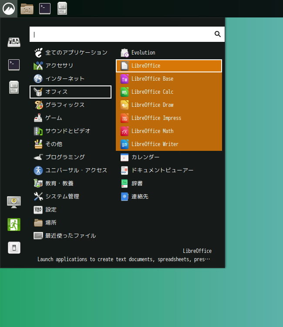
Task: Show 全てのアプリケーション category
Action: [76, 53]
